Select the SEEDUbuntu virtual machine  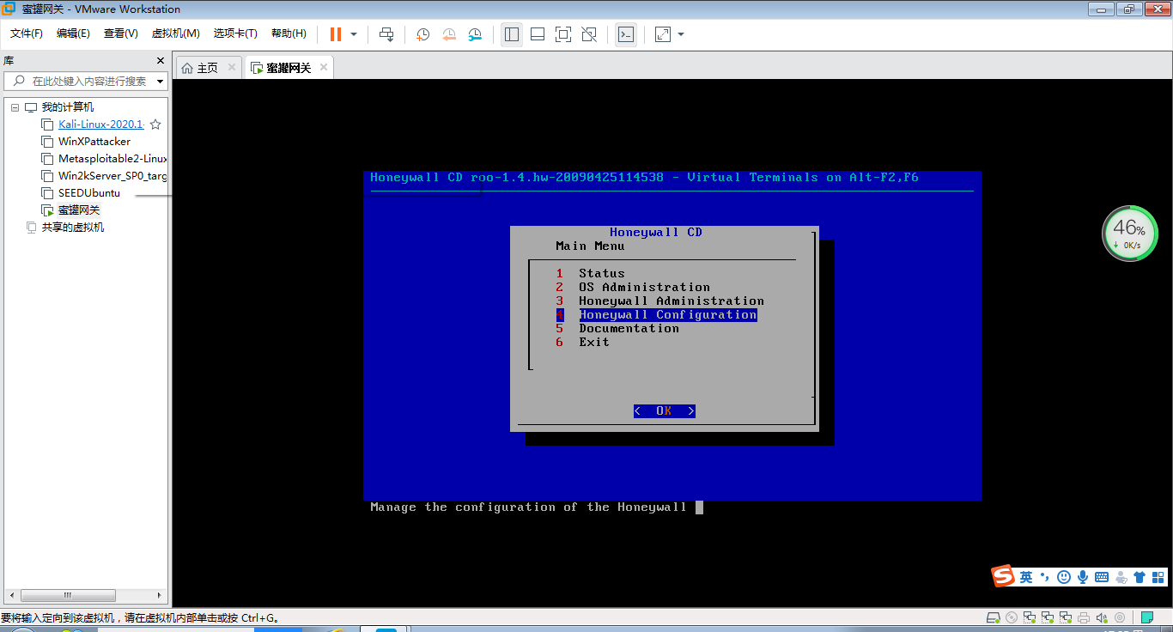[x=89, y=193]
